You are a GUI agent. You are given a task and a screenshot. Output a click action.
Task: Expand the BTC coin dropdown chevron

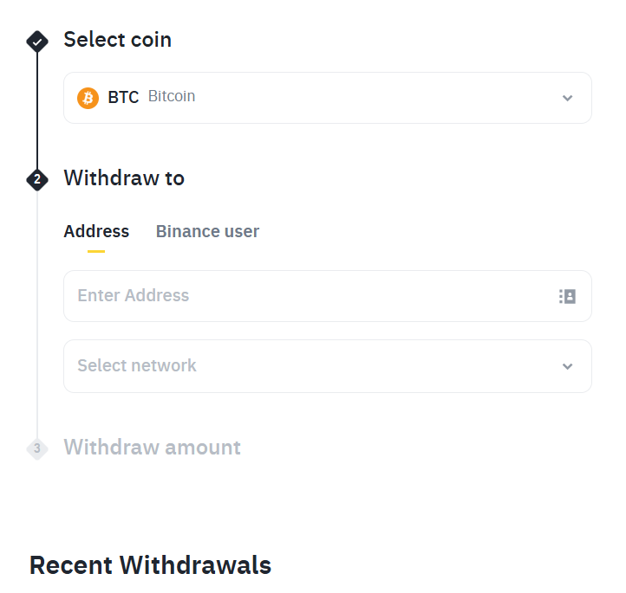coord(568,98)
